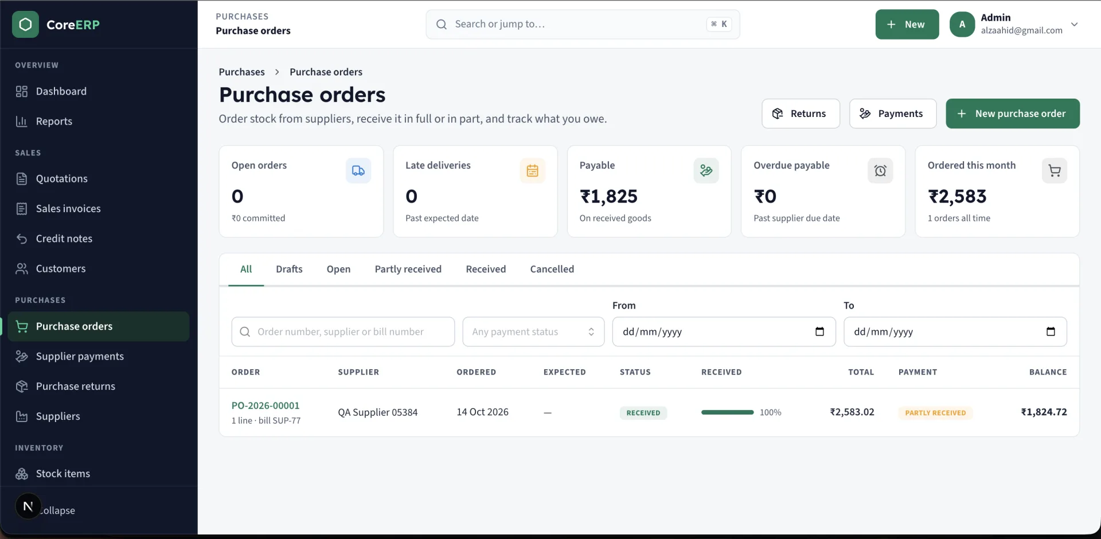Go to Supplier payments
The height and width of the screenshot is (539, 1101).
99,356
